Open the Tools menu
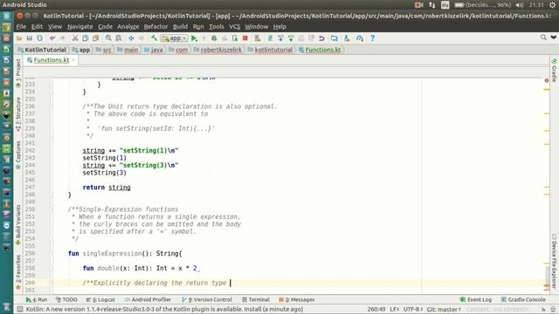The width and height of the screenshot is (559, 314). coord(217,27)
